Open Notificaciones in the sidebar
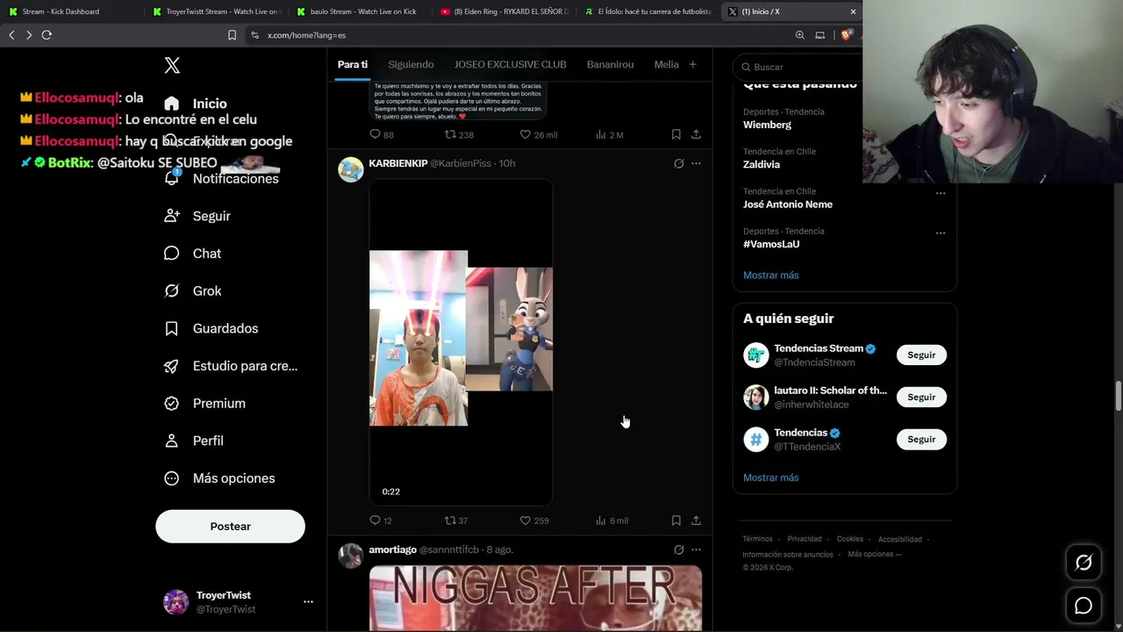Screen dimensions: 1123x632 [x=221, y=178]
